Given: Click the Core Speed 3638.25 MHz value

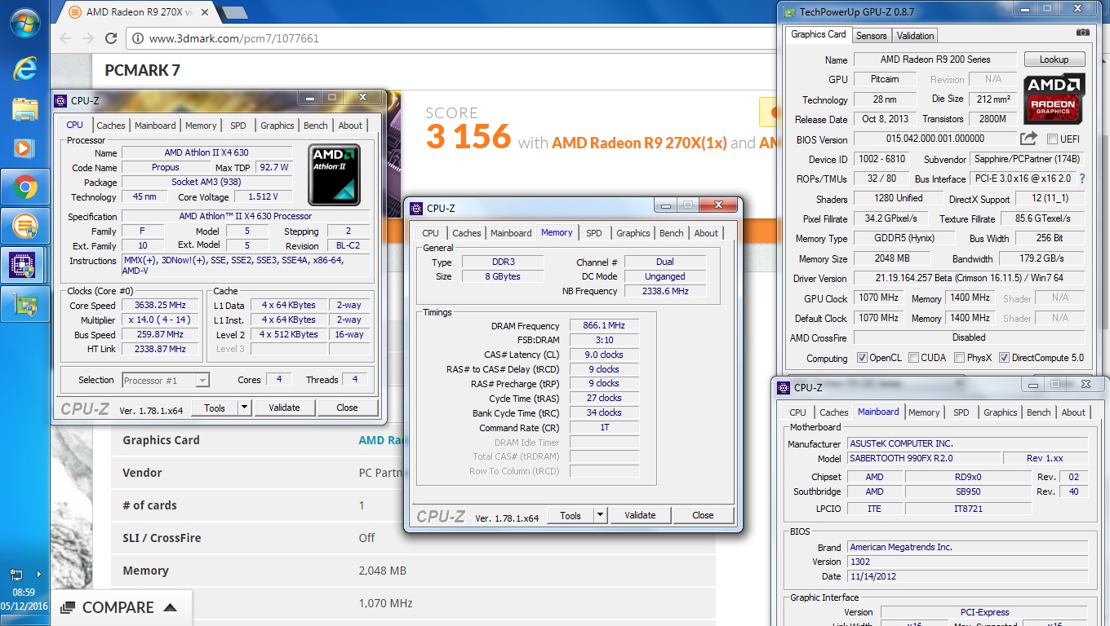Looking at the screenshot, I should coord(161,306).
